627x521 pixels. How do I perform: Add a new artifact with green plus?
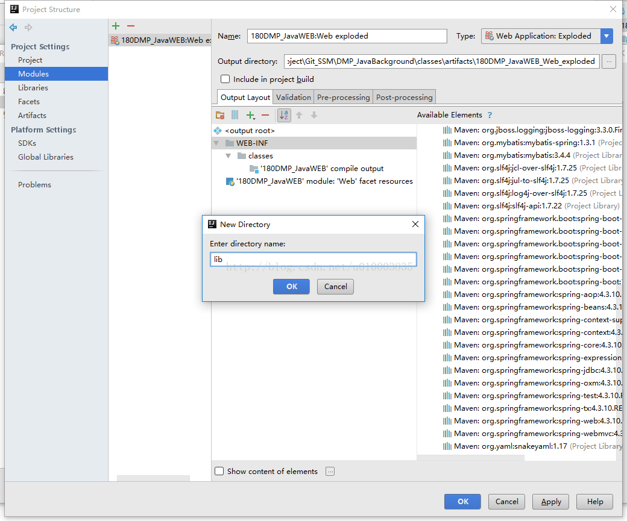pyautogui.click(x=116, y=26)
